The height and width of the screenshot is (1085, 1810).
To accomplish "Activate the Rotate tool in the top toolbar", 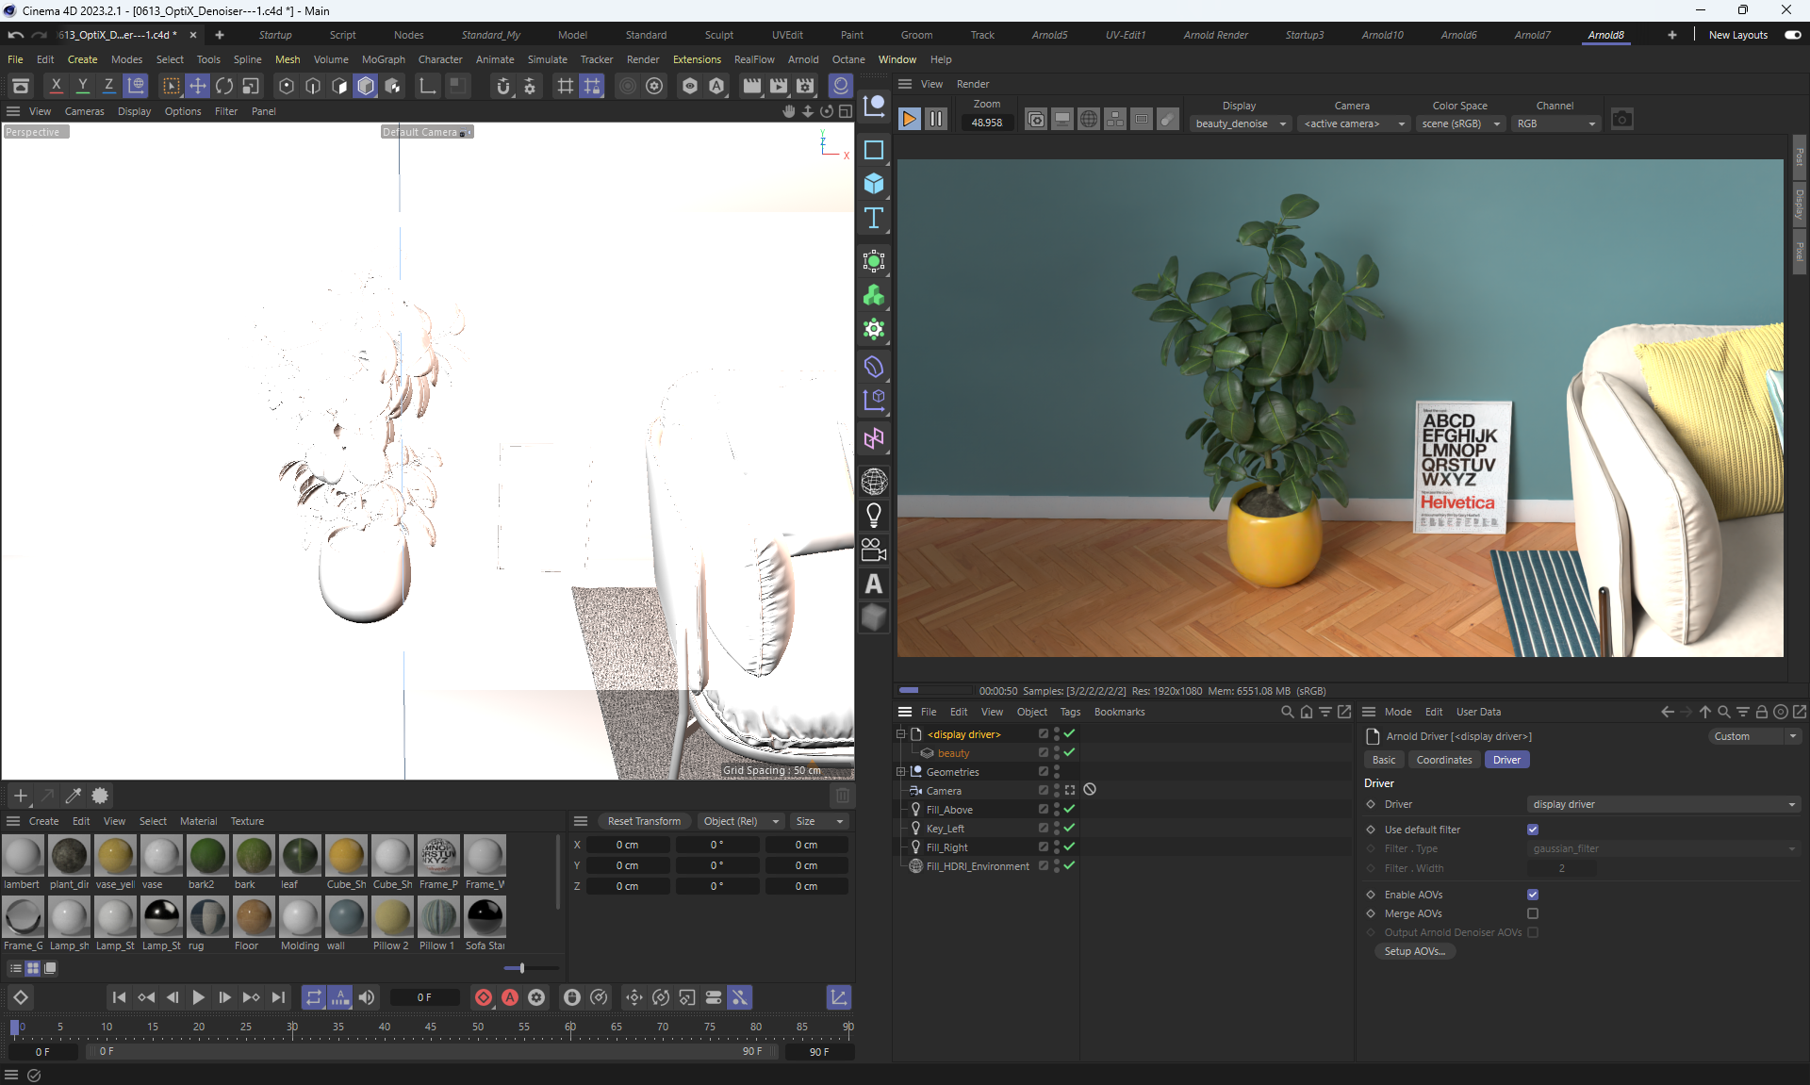I will pos(224,86).
